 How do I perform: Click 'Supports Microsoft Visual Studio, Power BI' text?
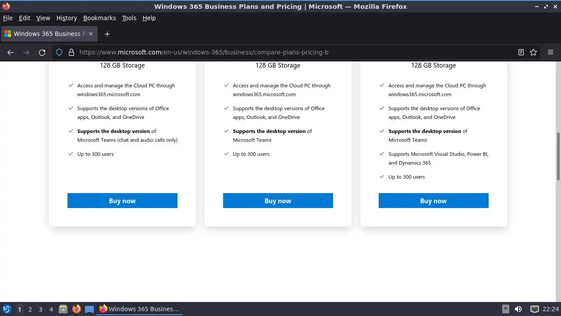point(438,154)
